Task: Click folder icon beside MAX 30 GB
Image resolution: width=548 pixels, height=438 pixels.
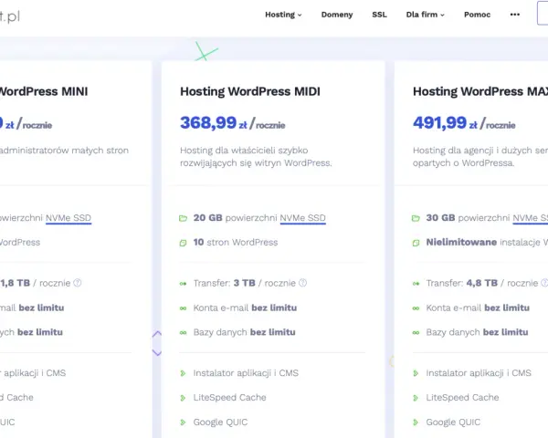Action: (416, 218)
